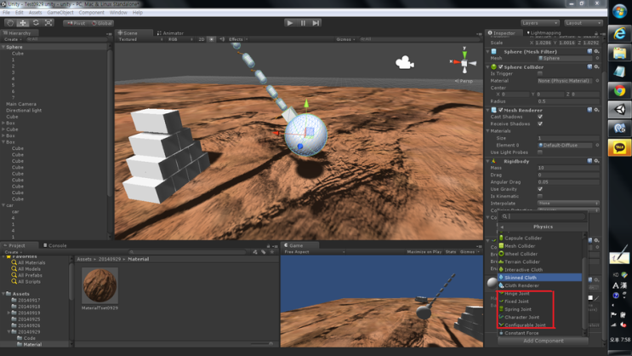
Task: Select Spring Joint from Physics list
Action: (x=540, y=309)
